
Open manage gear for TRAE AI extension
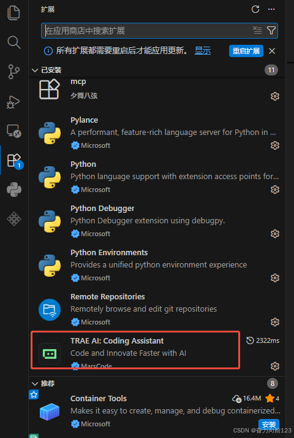(275, 366)
